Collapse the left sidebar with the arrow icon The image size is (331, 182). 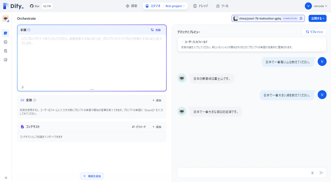click(x=6, y=177)
